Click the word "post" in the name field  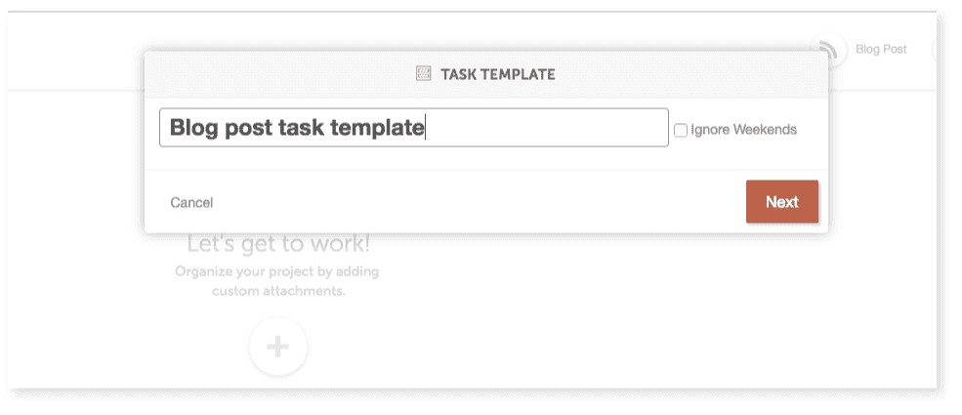coord(248,129)
